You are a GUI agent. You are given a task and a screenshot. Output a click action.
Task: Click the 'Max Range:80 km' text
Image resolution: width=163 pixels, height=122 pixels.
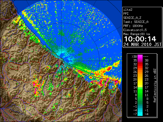pyautogui.click(x=137, y=34)
